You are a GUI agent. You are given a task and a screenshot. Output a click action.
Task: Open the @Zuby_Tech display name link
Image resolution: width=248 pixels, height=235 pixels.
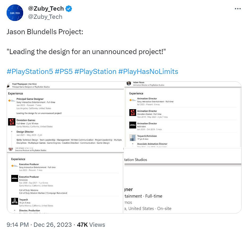46,9
